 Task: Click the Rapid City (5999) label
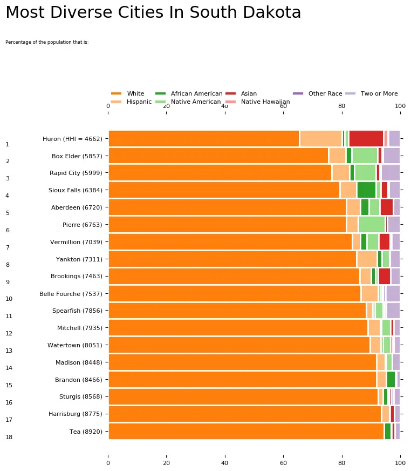coord(76,173)
